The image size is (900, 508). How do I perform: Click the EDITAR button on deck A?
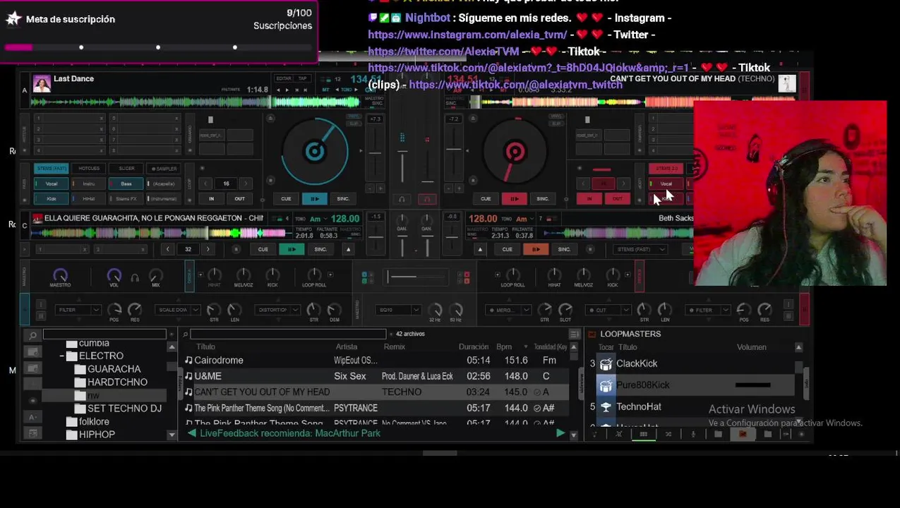(x=284, y=78)
